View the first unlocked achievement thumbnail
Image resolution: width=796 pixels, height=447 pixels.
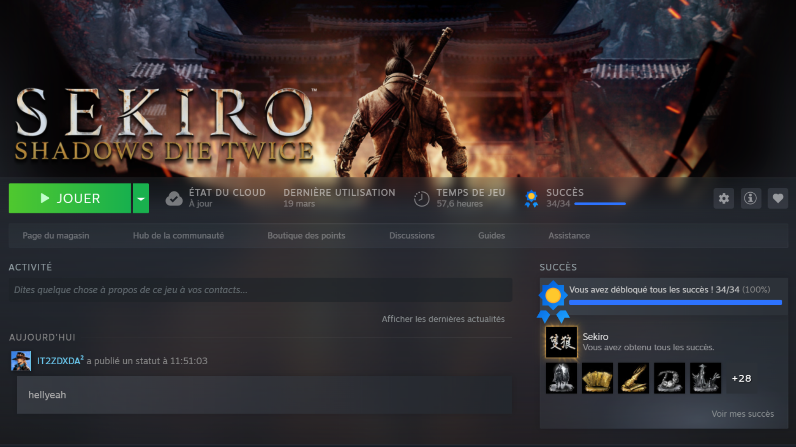click(x=561, y=378)
